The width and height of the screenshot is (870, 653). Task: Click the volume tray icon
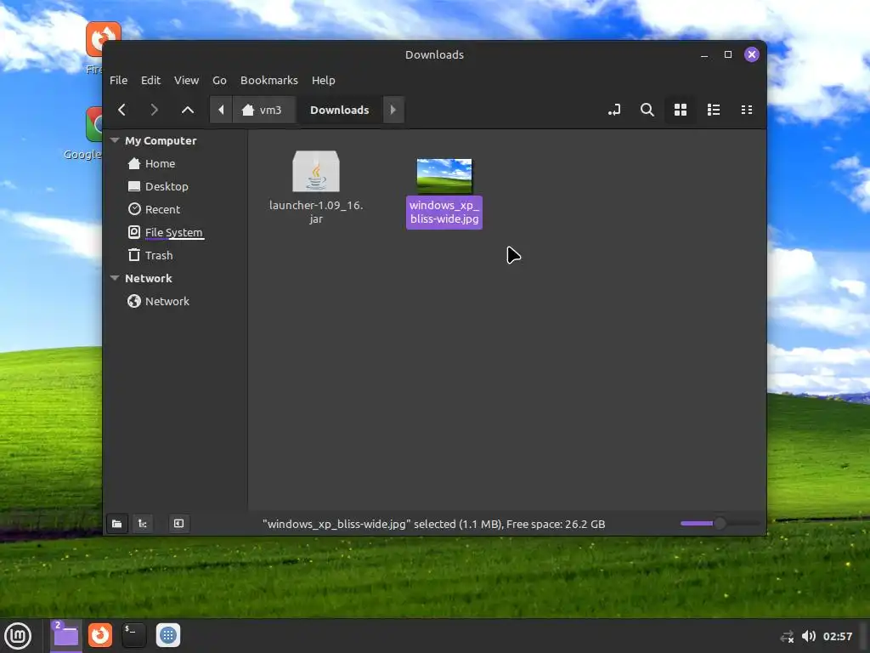(x=809, y=636)
